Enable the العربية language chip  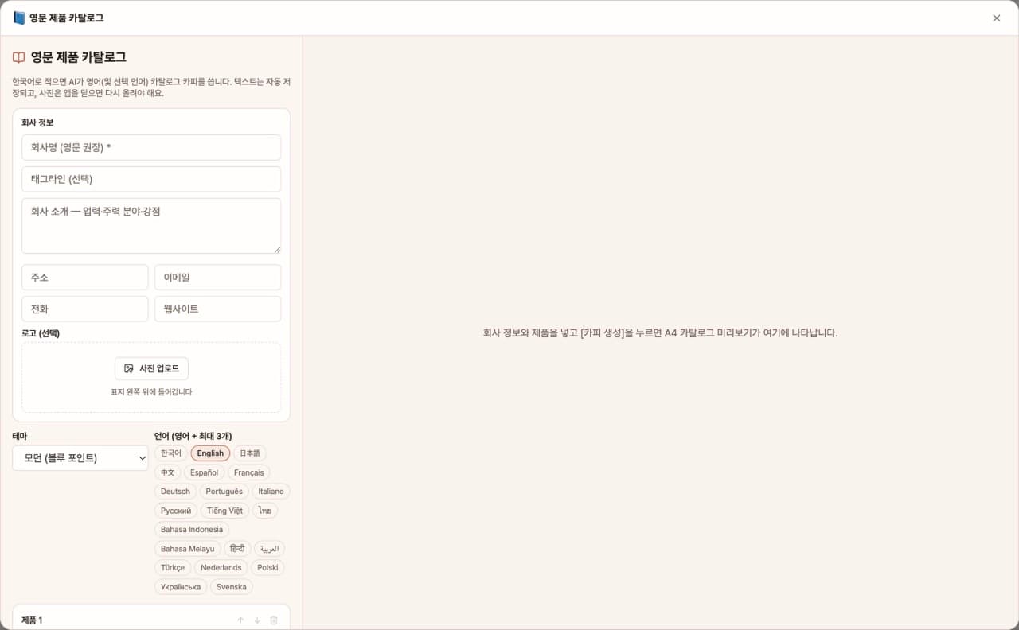[x=269, y=549]
